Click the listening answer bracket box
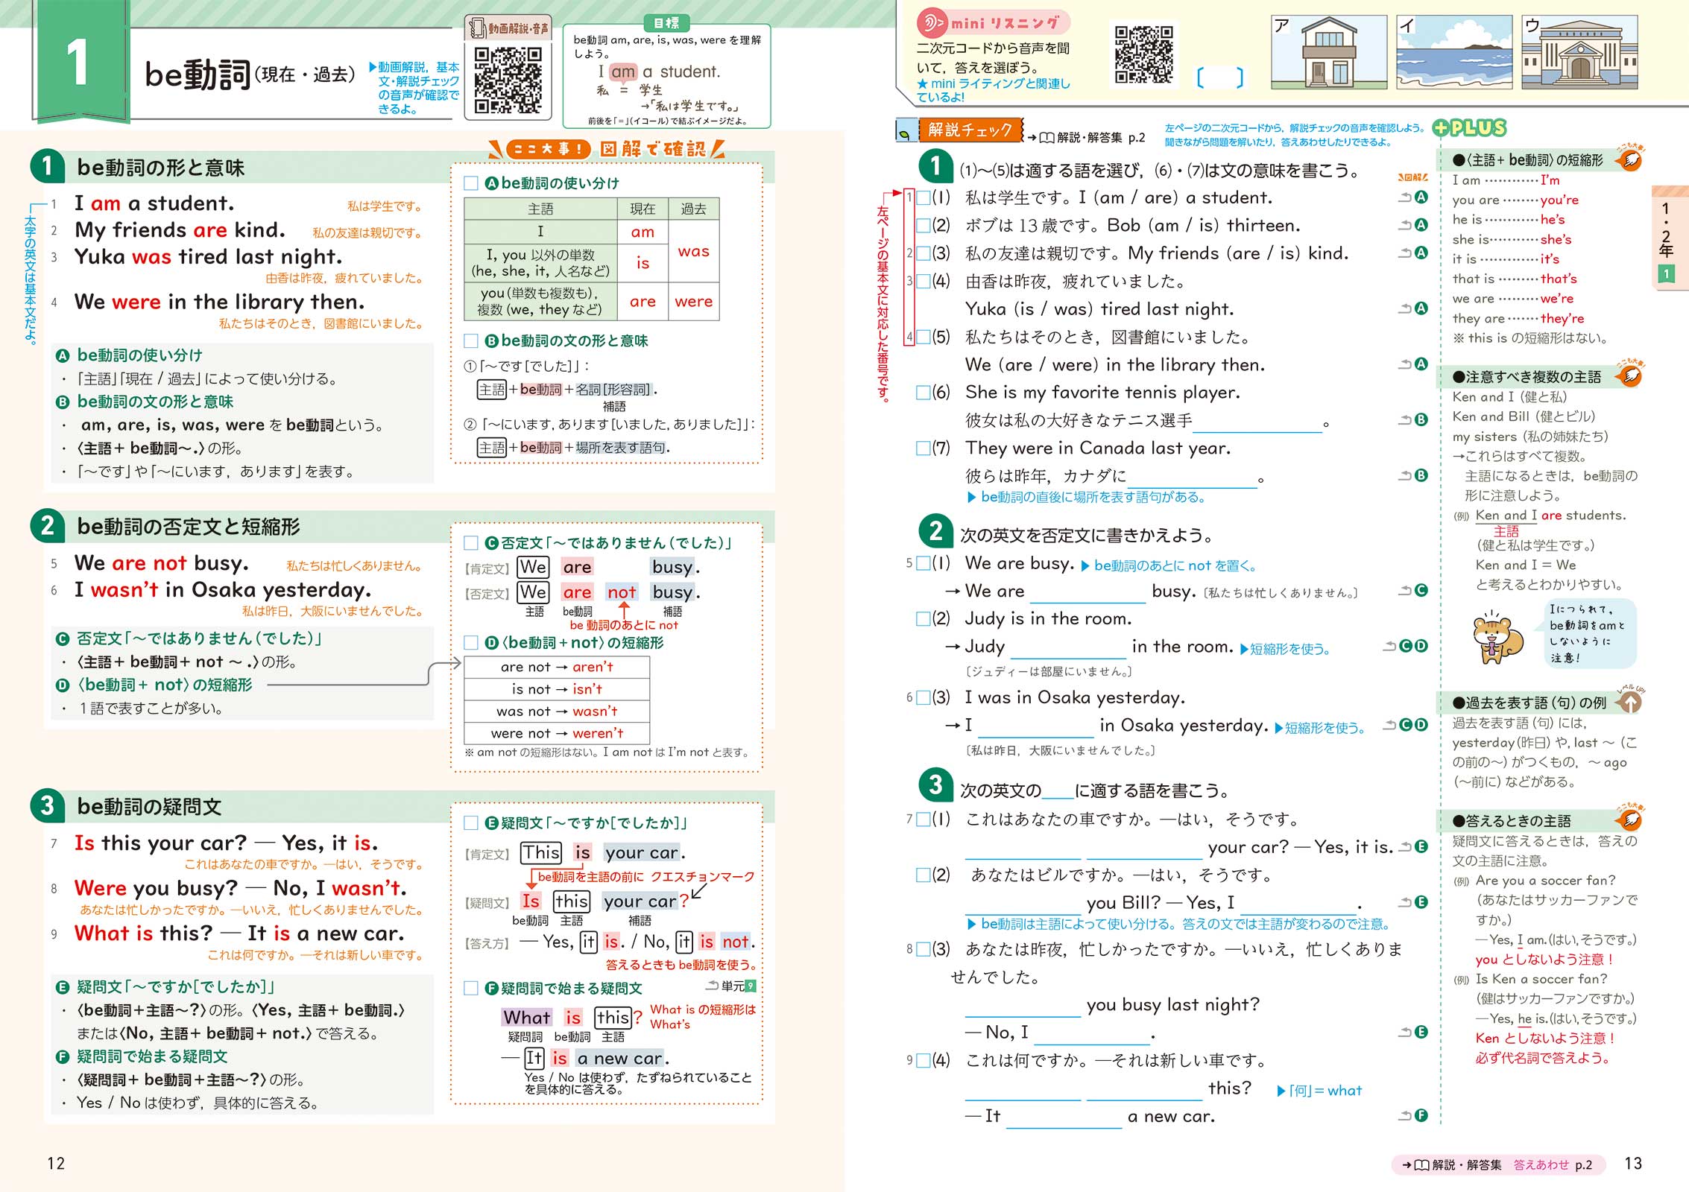Viewport: 1689px width, 1192px height. coord(1220,77)
